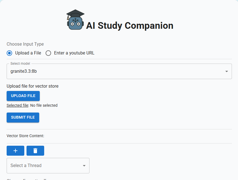Click the Select a Thread arrow indicator
The image size is (238, 180).
pos(84,166)
